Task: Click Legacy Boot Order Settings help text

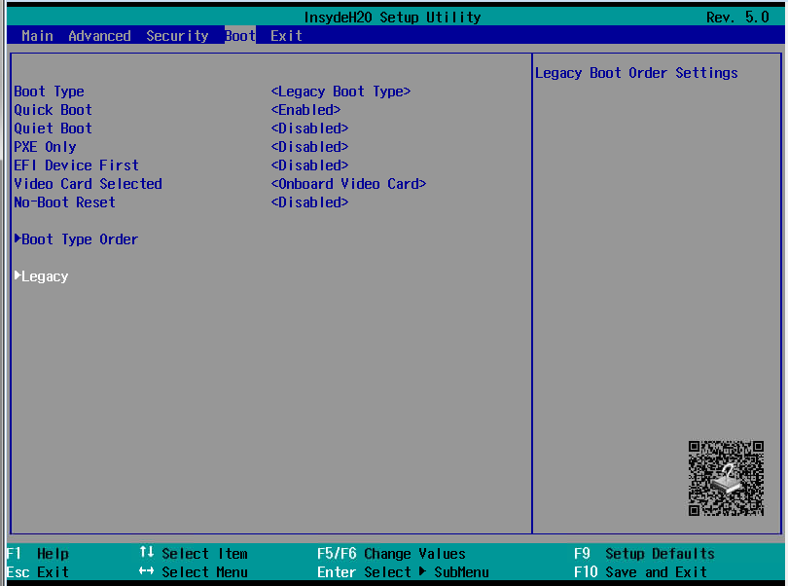Action: (636, 73)
